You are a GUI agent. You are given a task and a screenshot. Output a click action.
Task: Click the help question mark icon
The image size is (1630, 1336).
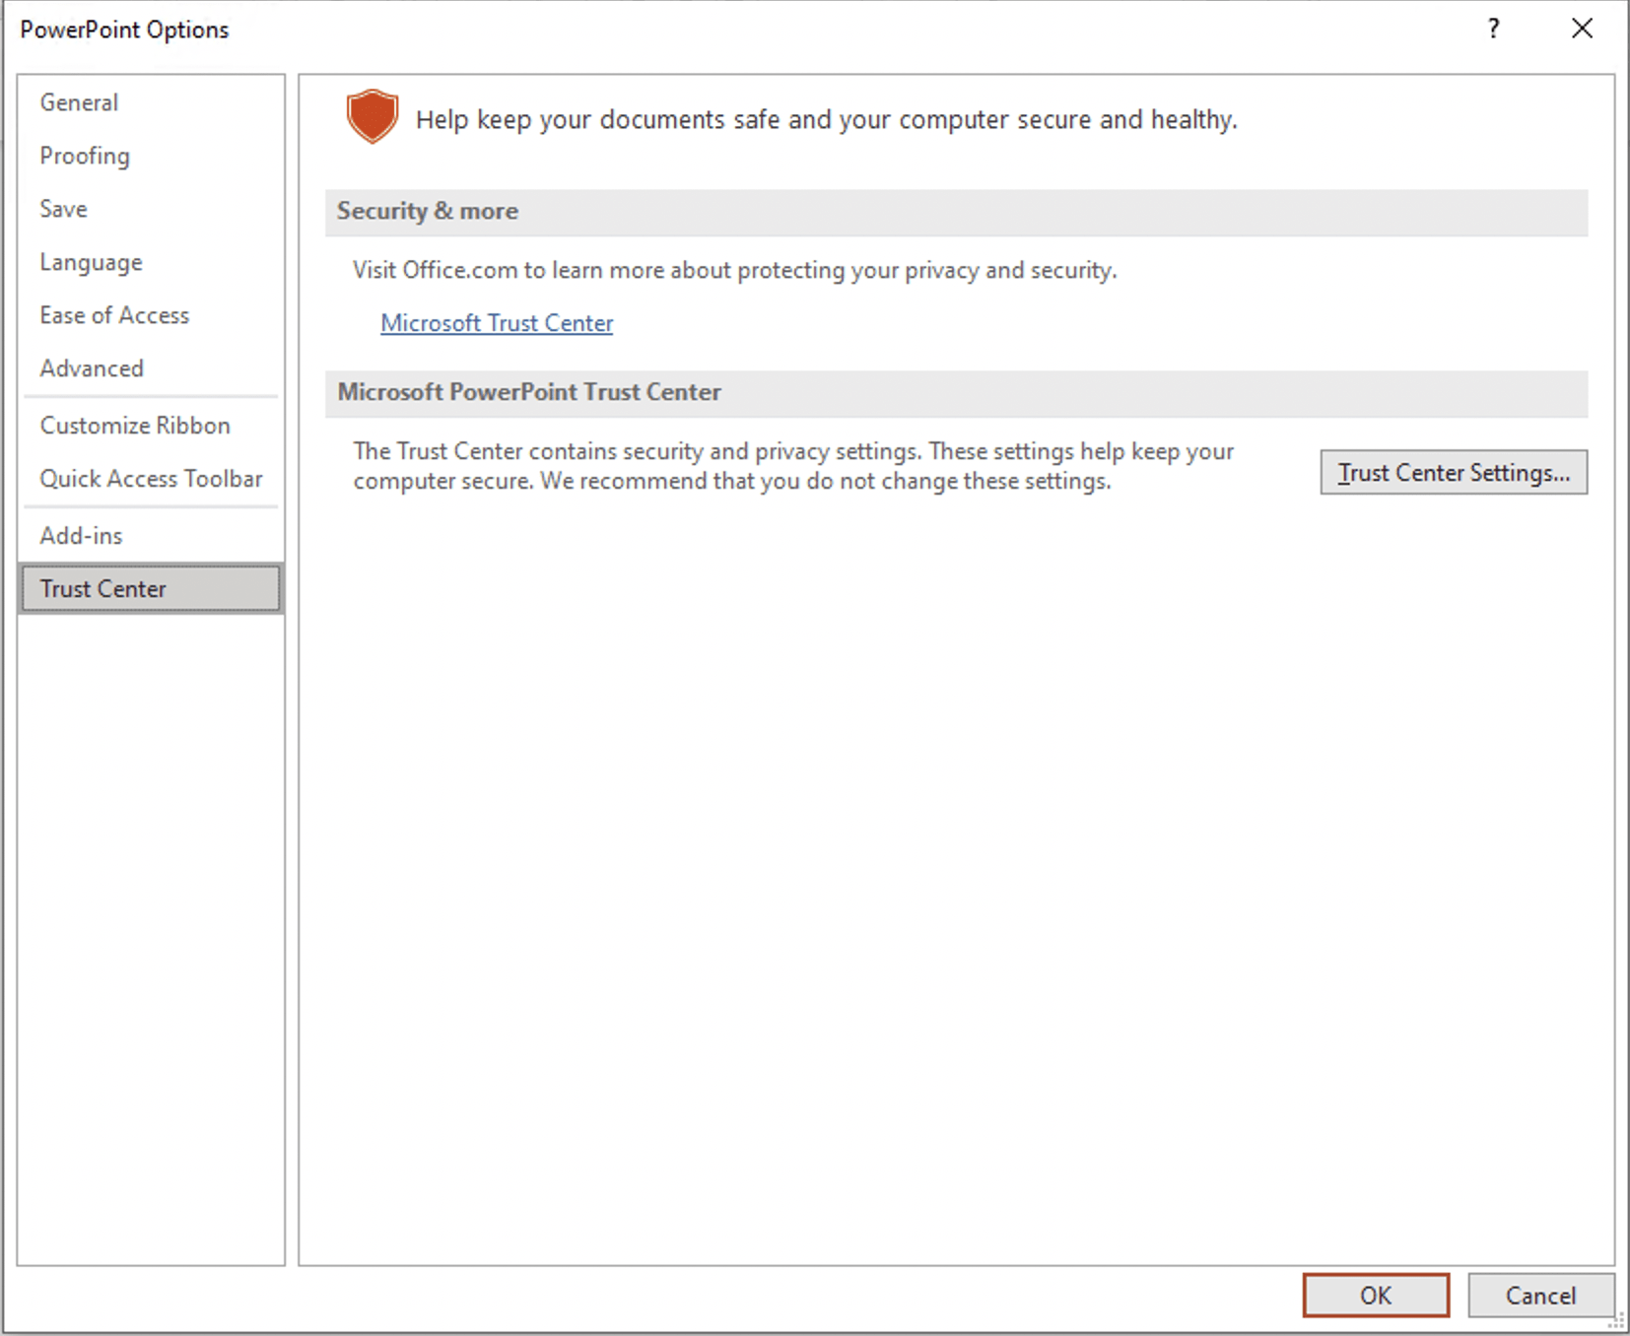[x=1494, y=29]
